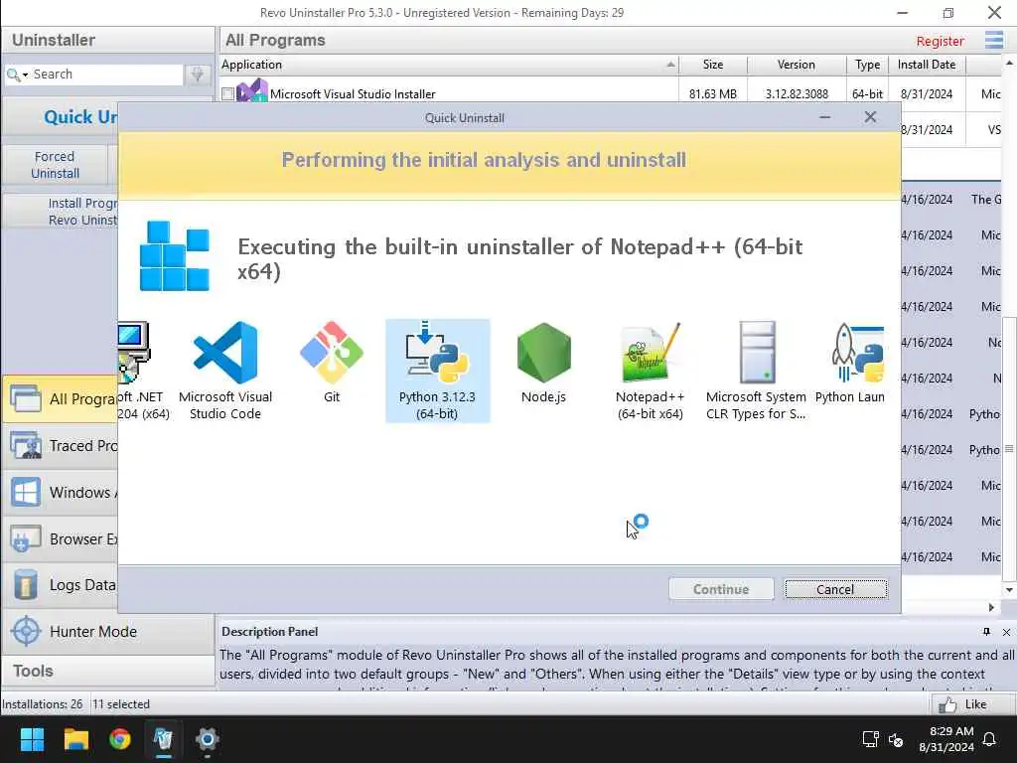Select the Node.js icon

pos(543,353)
